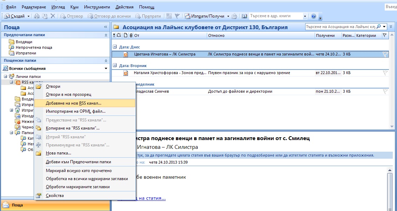This screenshot has width=397, height=211.
Task: Click the RSS icon beside Цветана Игнатова message
Action: coord(126,54)
